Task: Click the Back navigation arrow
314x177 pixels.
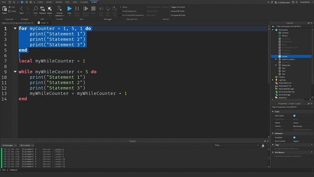Action: (x=22, y=9)
